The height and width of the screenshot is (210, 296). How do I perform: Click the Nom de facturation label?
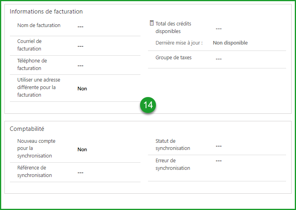[x=39, y=25]
